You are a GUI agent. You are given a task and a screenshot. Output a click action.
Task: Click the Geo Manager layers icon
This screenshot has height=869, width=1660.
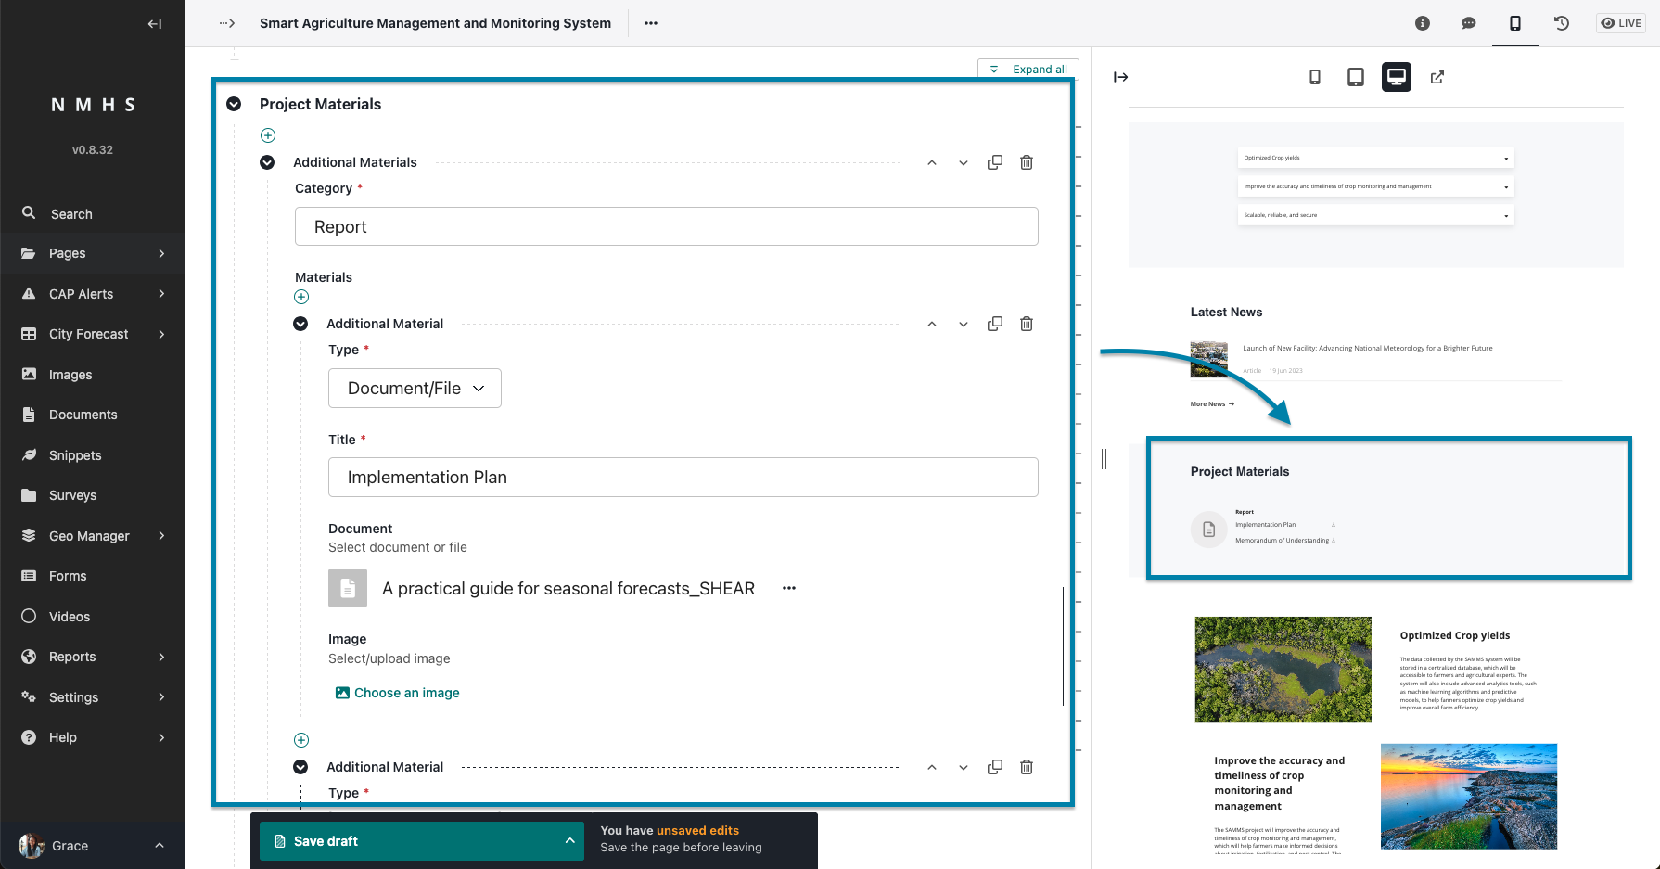tap(29, 536)
